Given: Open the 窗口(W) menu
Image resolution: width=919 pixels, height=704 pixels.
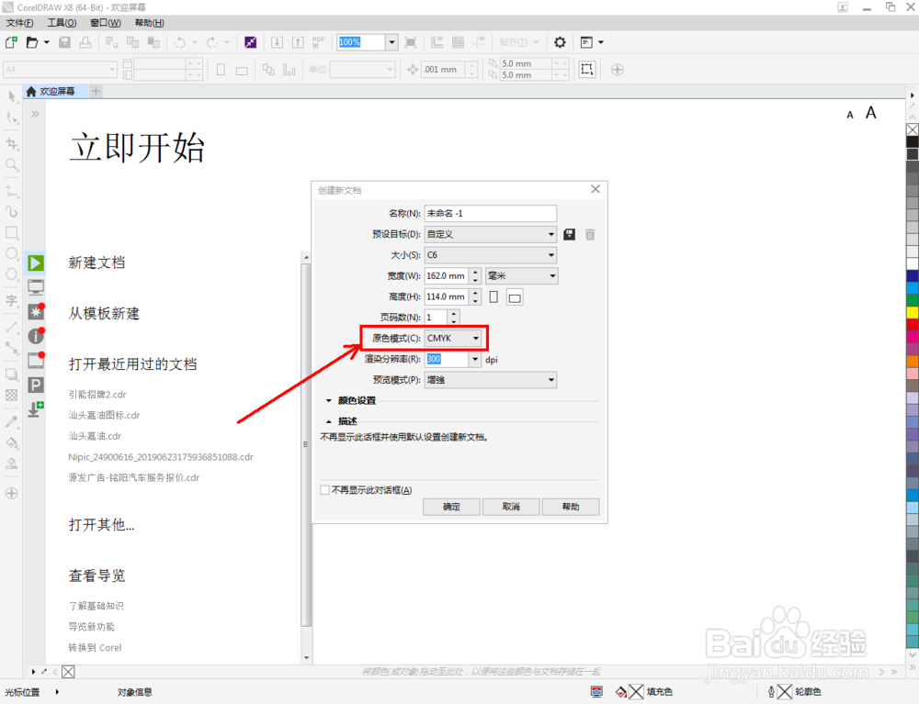Looking at the screenshot, I should pos(106,23).
